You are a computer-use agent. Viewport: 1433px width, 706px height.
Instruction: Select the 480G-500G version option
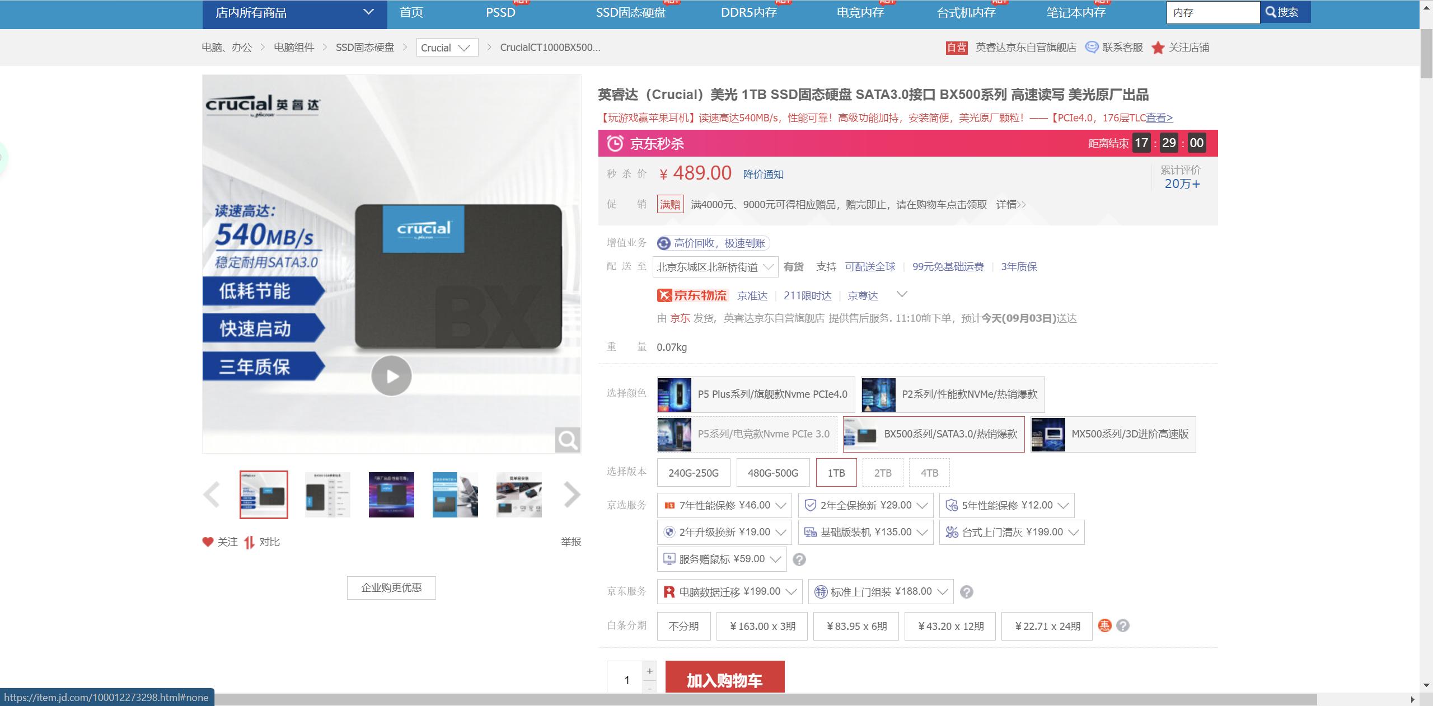pos(772,473)
